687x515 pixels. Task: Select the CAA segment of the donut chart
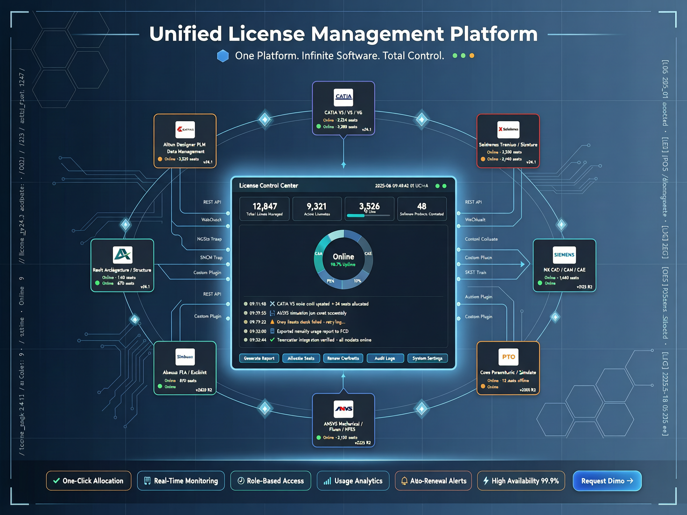click(319, 254)
